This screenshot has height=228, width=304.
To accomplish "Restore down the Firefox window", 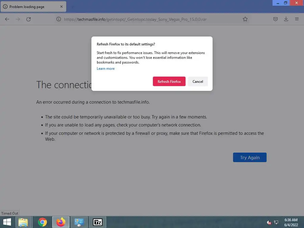I will [286, 3].
